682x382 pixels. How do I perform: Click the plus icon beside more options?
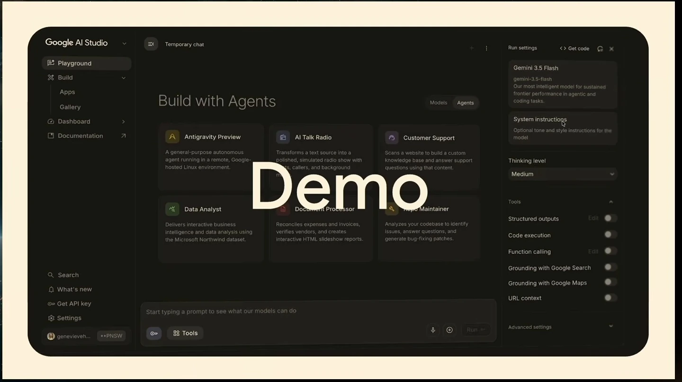472,48
